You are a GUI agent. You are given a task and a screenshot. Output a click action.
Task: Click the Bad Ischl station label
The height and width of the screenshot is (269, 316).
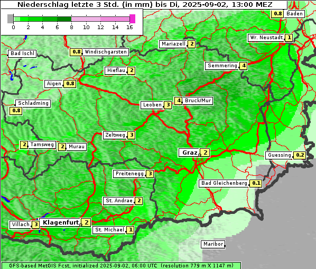22,53
